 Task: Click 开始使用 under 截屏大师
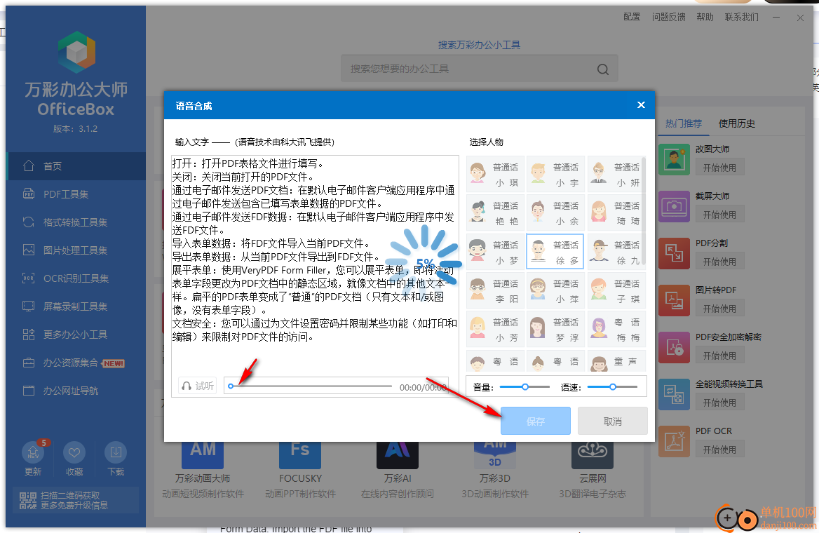pos(719,215)
